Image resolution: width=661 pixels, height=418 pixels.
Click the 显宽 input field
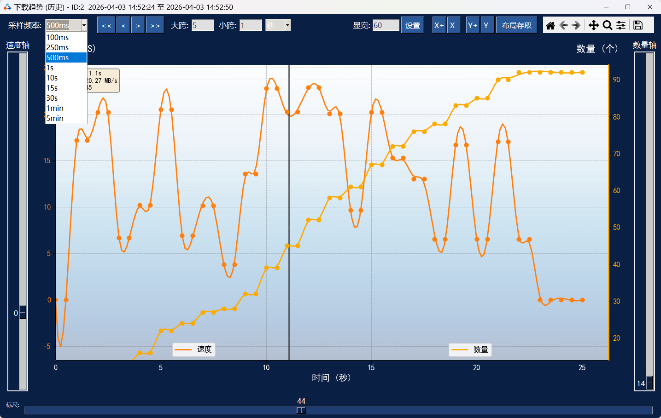coord(386,25)
